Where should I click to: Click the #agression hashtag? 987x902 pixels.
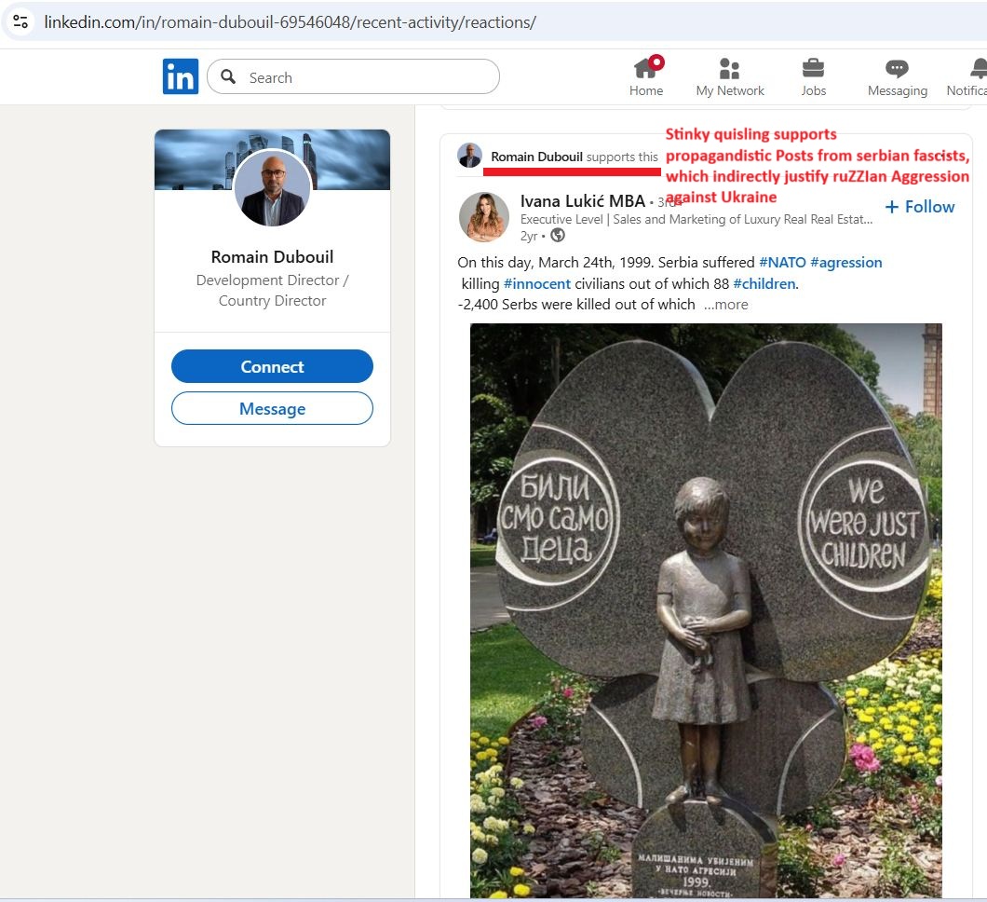click(846, 263)
